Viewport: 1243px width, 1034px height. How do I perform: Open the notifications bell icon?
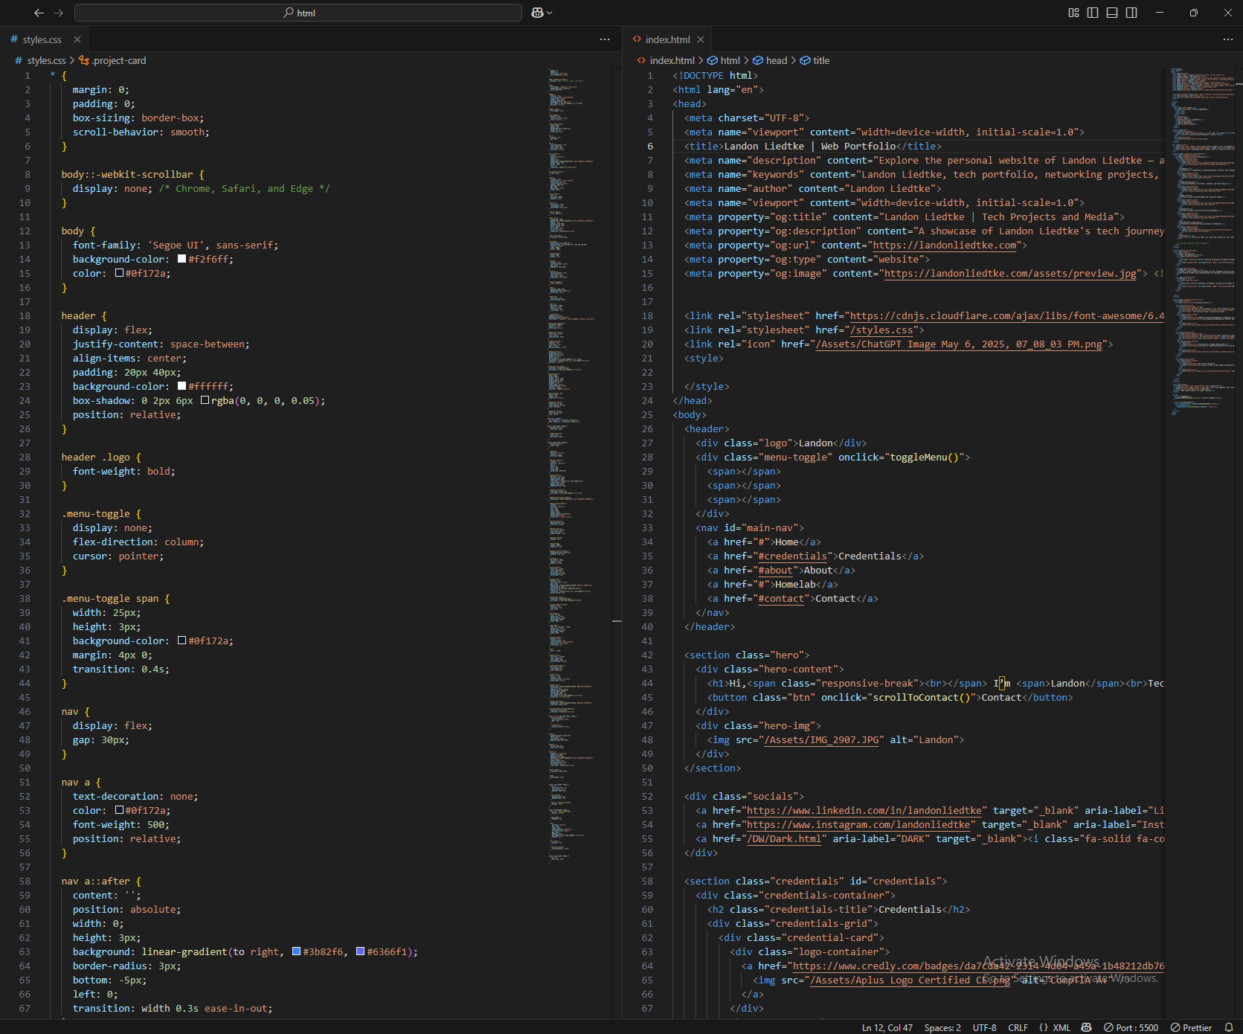tap(1229, 1027)
